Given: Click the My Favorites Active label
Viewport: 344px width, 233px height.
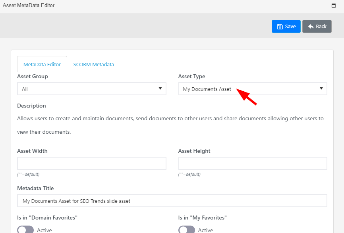Looking at the screenshot, I should tap(205, 230).
